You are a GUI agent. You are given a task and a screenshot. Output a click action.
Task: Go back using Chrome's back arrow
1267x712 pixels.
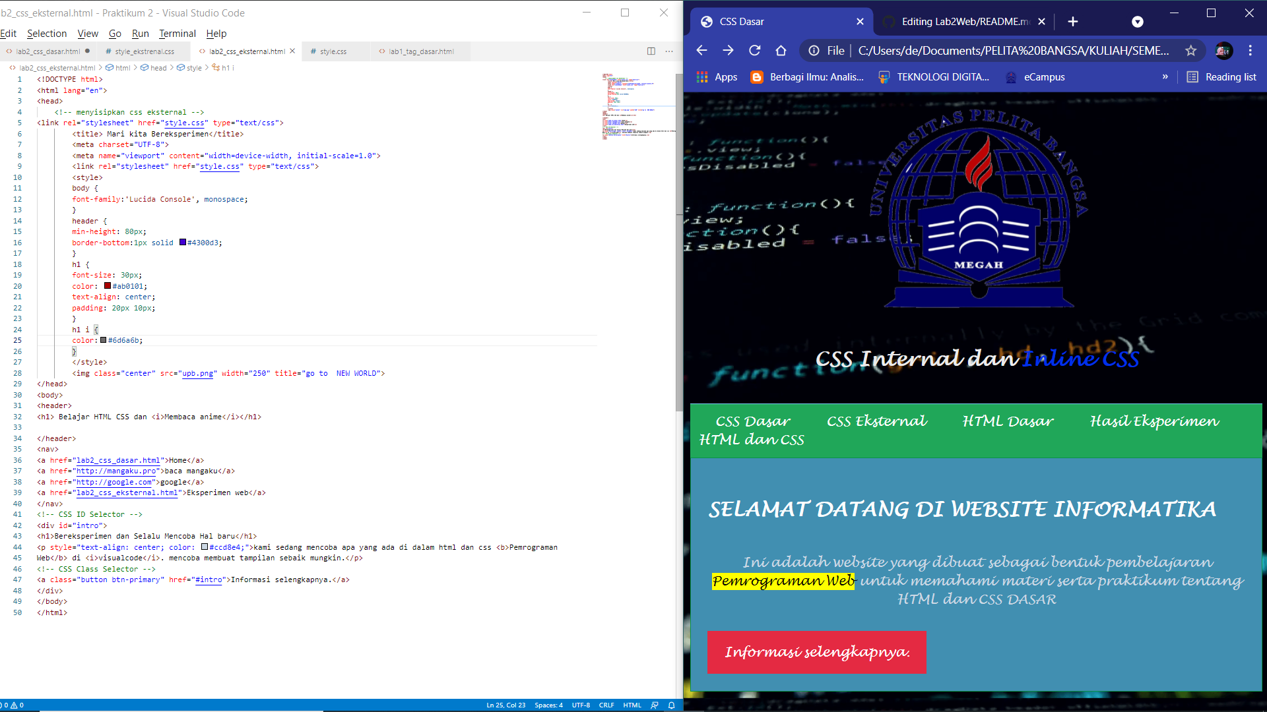[701, 50]
